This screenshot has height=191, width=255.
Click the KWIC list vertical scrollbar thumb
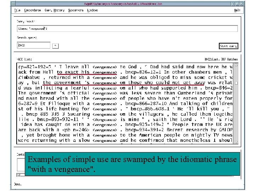tap(236, 83)
